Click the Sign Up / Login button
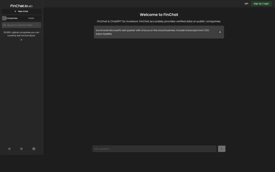 coord(261,4)
